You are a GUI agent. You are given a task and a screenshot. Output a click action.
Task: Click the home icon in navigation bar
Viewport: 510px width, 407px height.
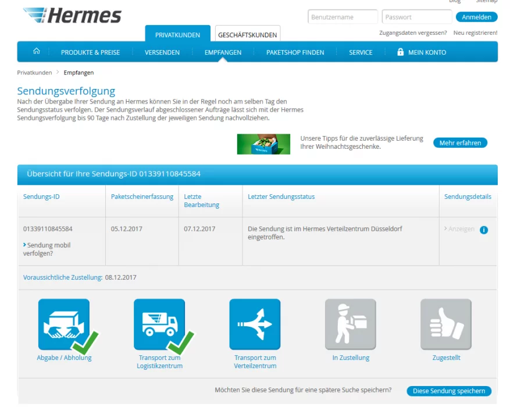click(37, 52)
